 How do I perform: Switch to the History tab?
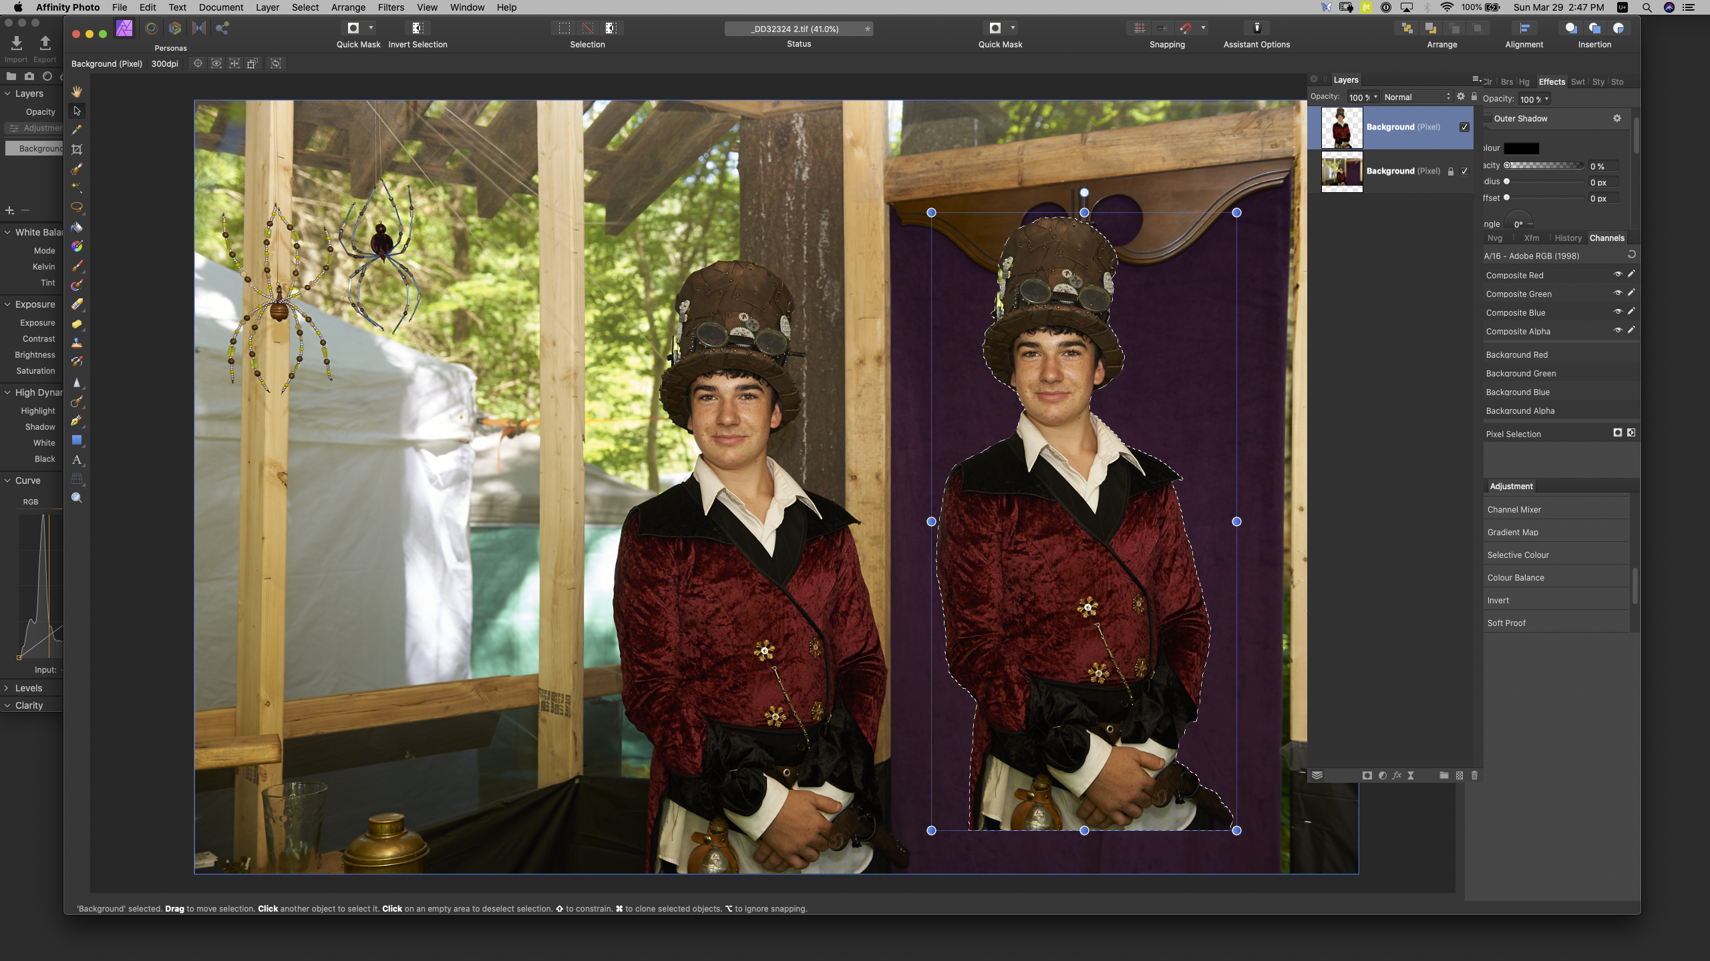pyautogui.click(x=1567, y=238)
